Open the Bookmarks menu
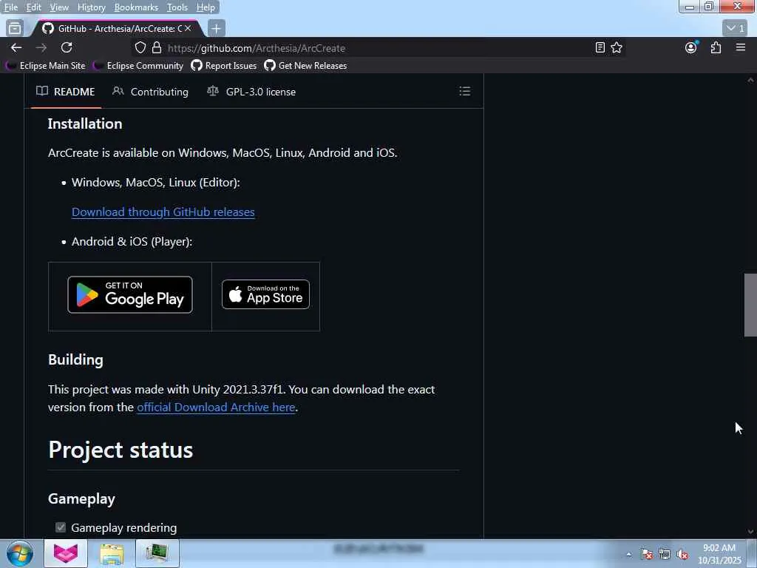Viewport: 757px width, 568px height. click(136, 7)
